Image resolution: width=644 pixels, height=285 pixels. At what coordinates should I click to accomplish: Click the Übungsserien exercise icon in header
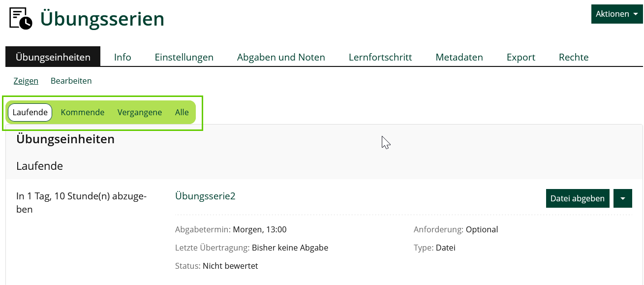point(21,19)
